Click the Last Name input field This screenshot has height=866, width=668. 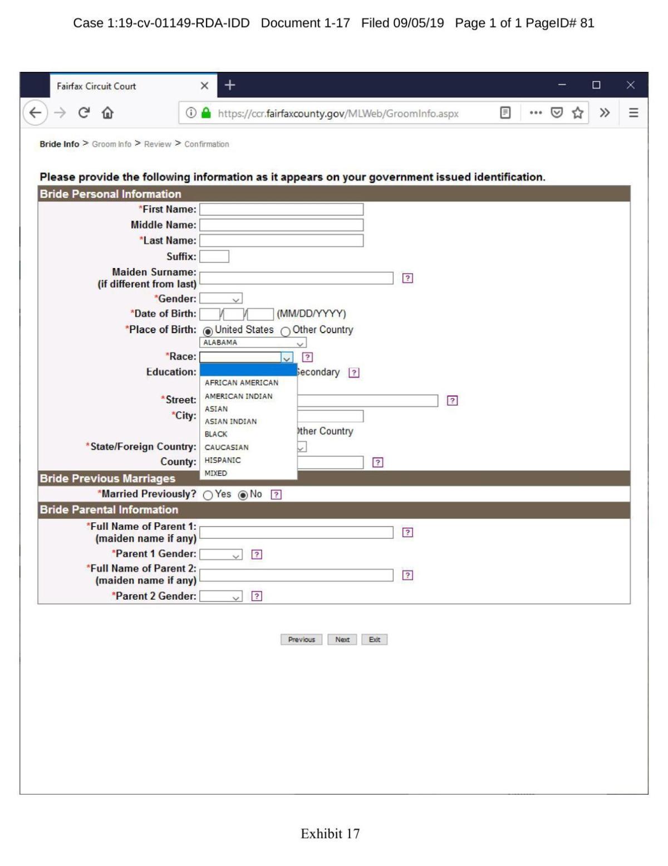pos(282,241)
